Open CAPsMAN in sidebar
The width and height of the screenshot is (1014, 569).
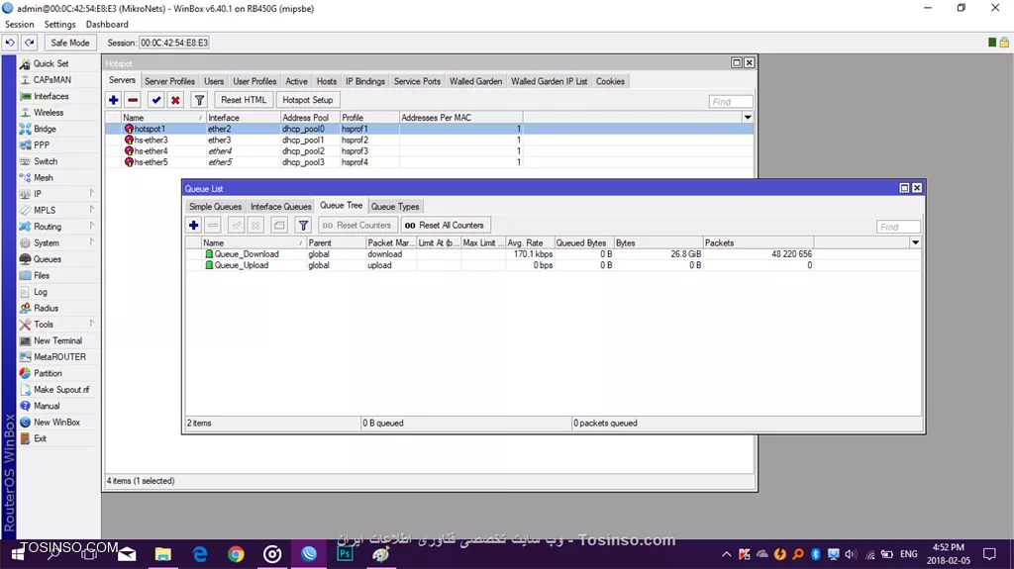pyautogui.click(x=51, y=79)
